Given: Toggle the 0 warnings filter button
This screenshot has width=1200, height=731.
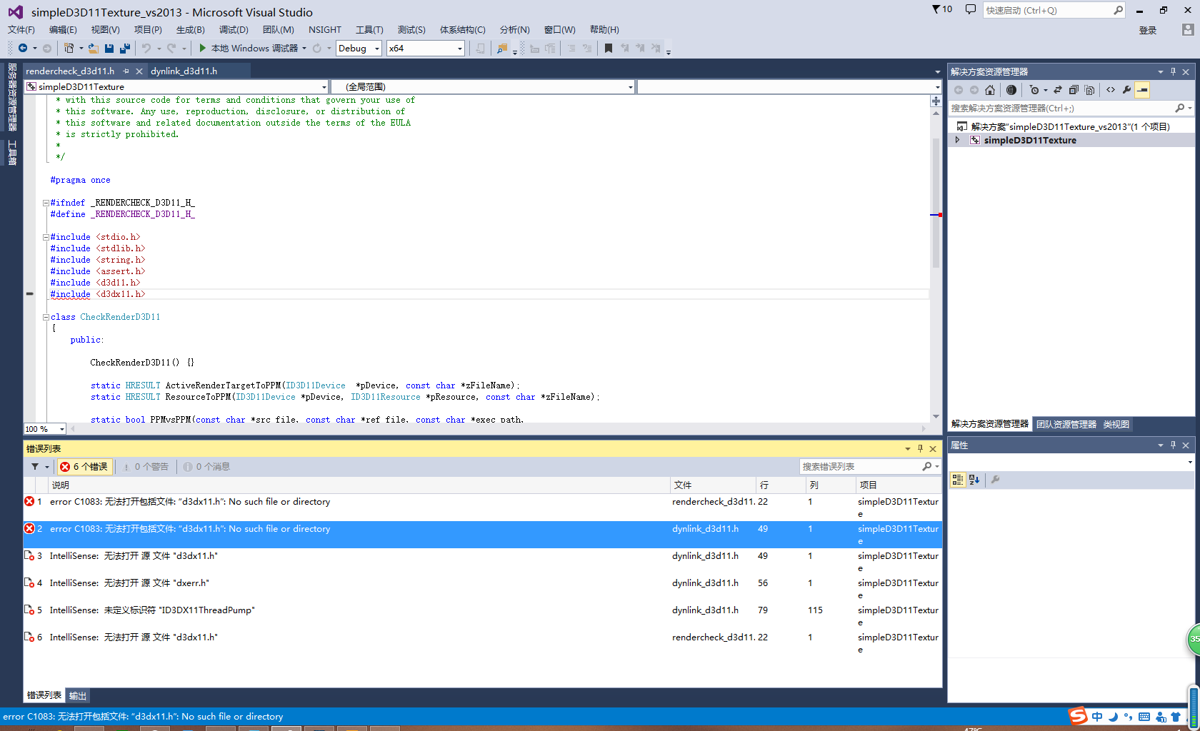Looking at the screenshot, I should pyautogui.click(x=146, y=467).
